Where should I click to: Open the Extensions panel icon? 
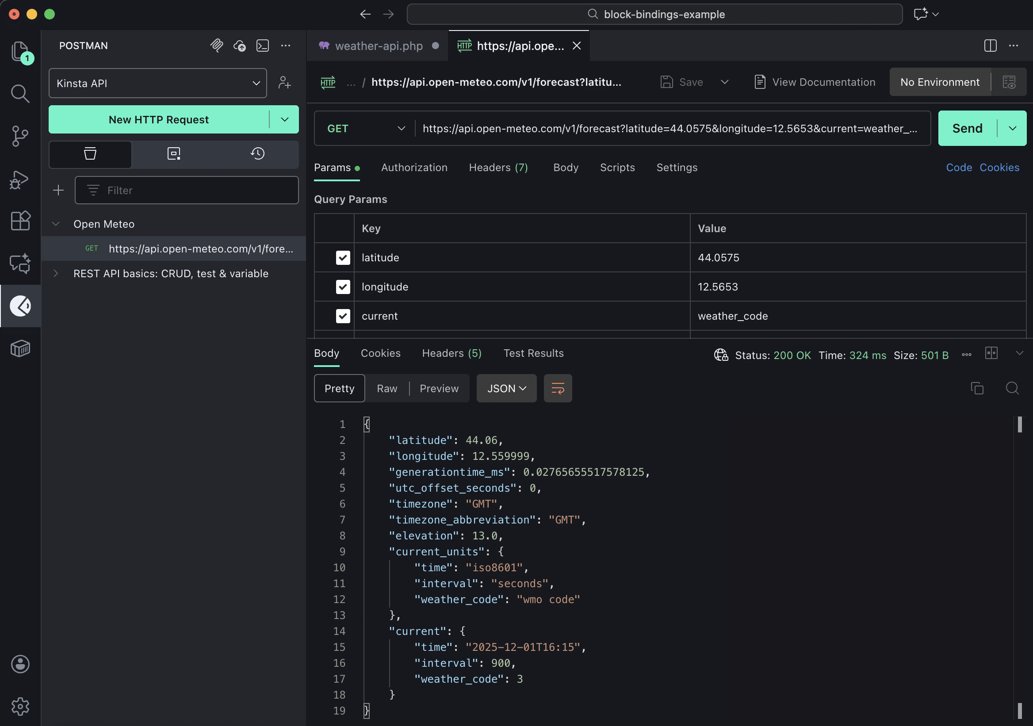pyautogui.click(x=20, y=221)
